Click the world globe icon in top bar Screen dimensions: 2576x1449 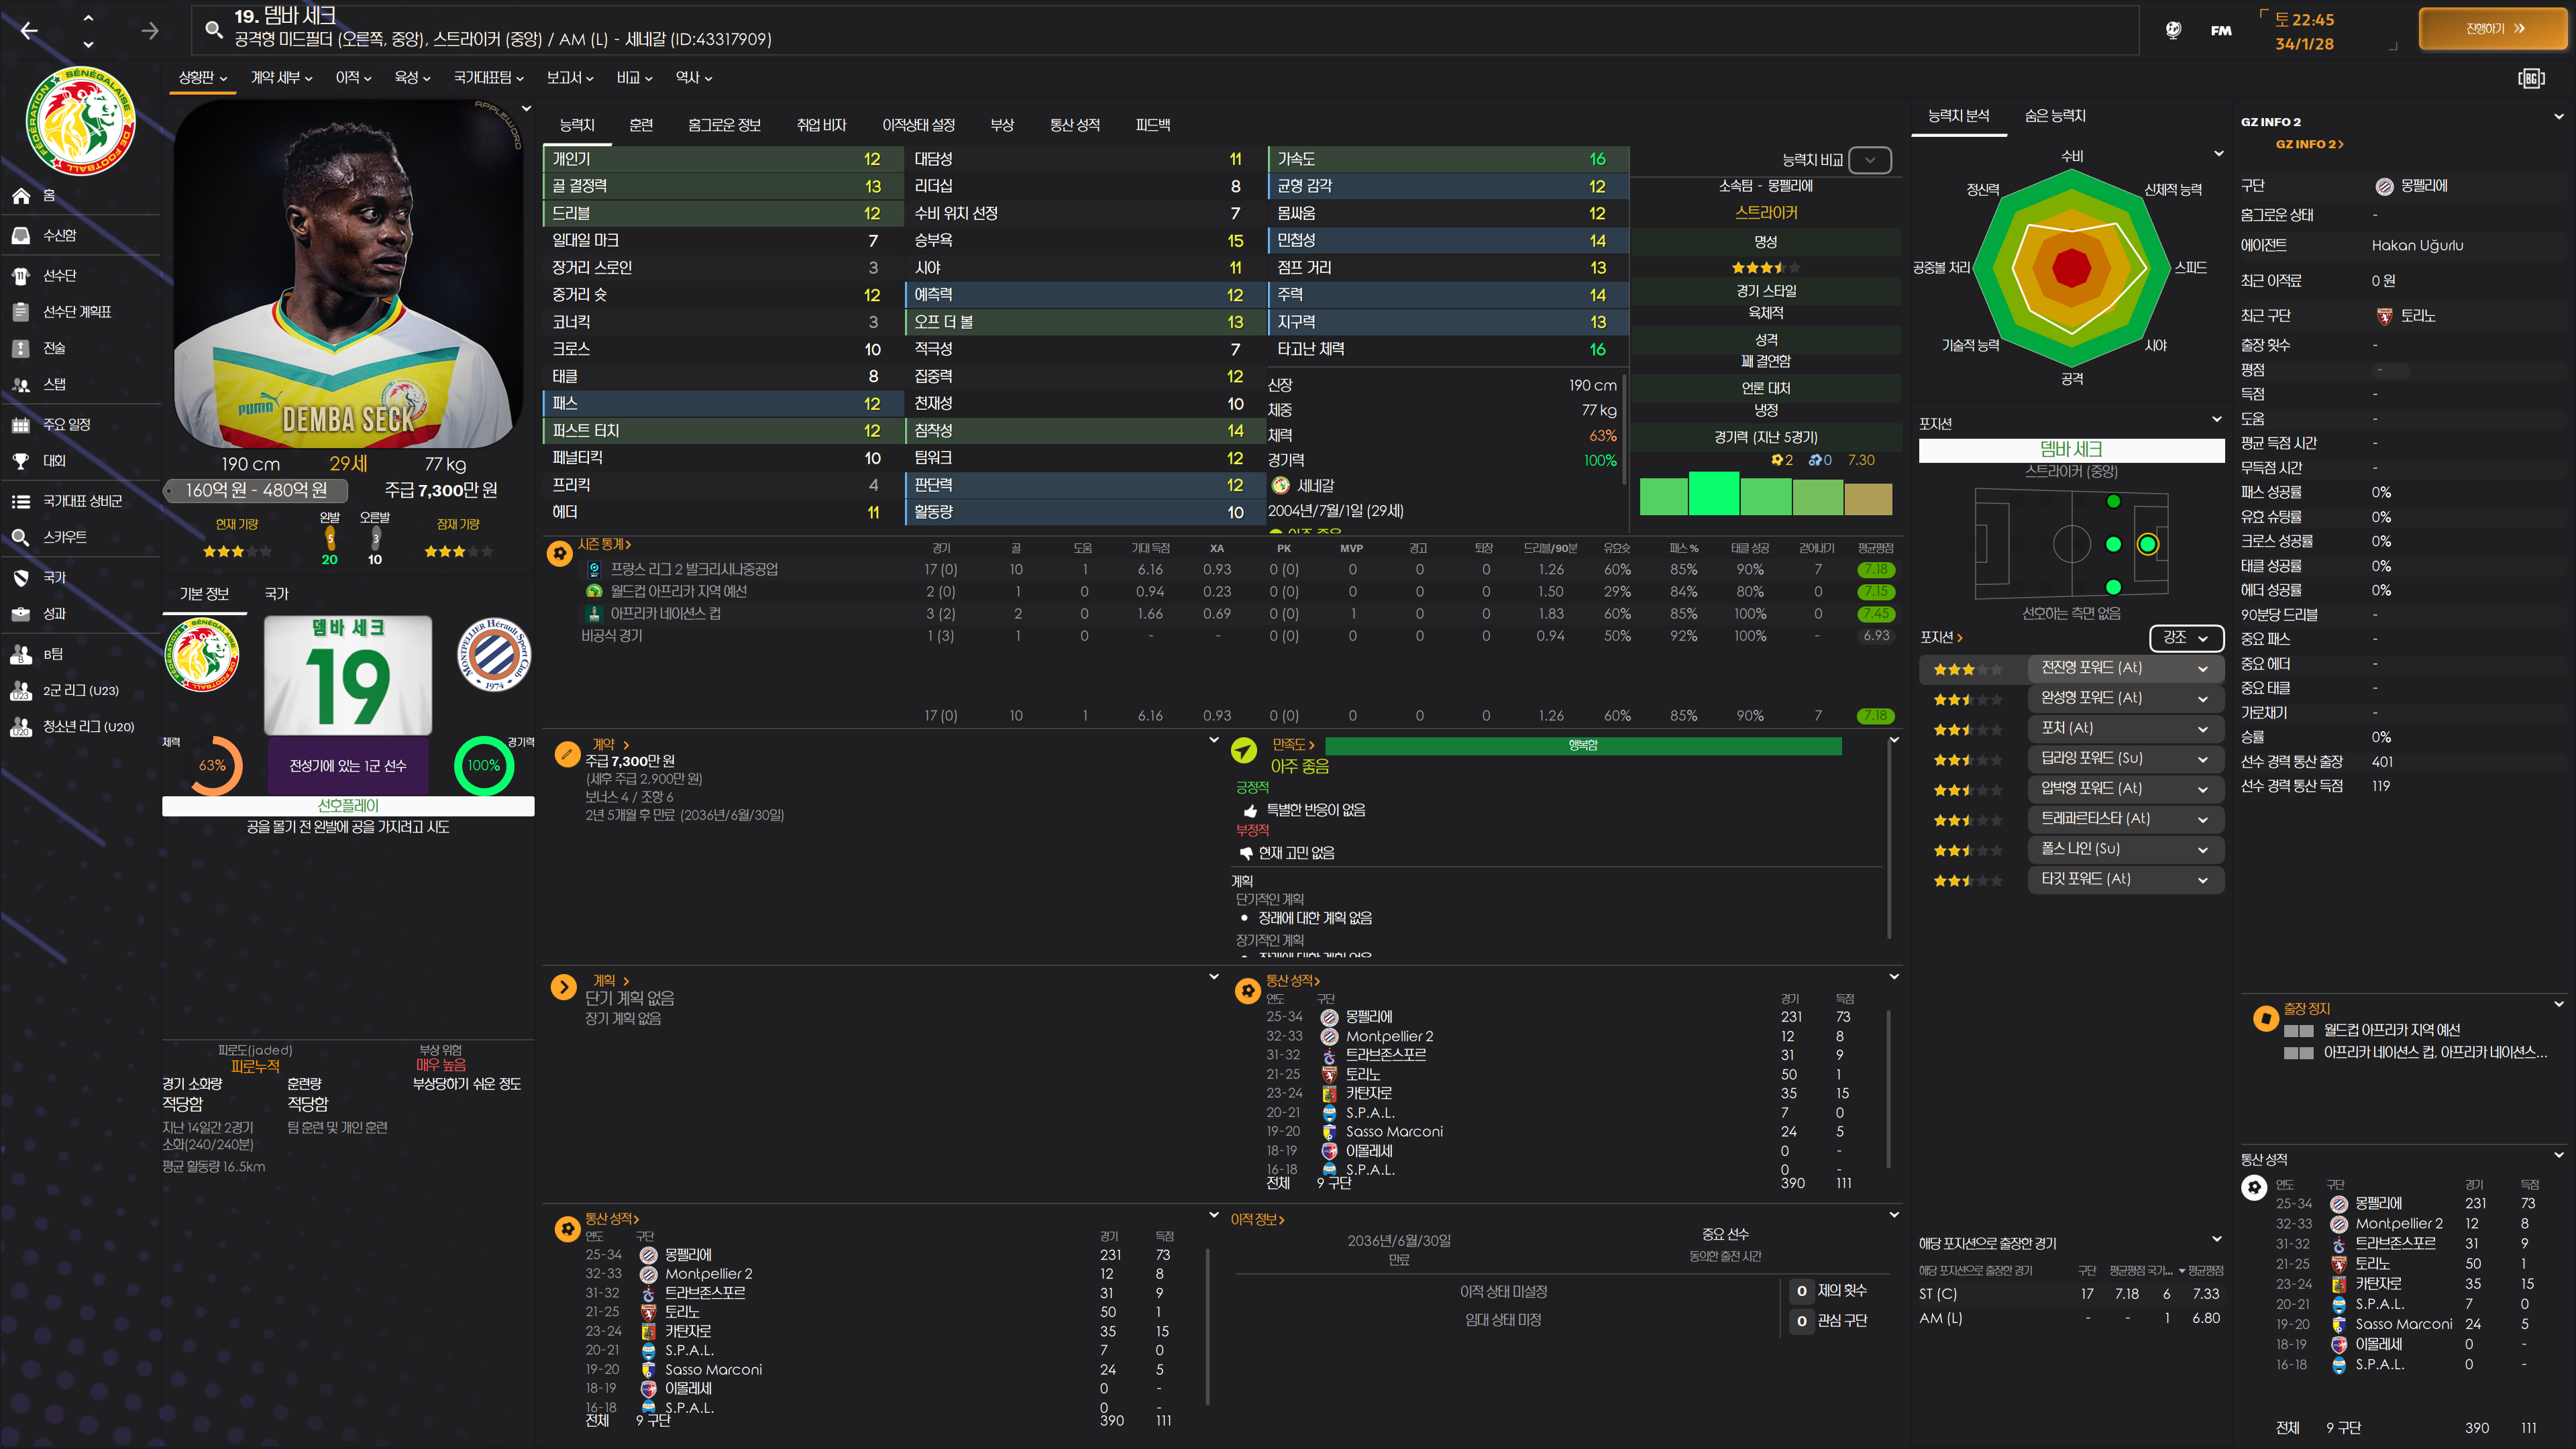click(x=2173, y=30)
